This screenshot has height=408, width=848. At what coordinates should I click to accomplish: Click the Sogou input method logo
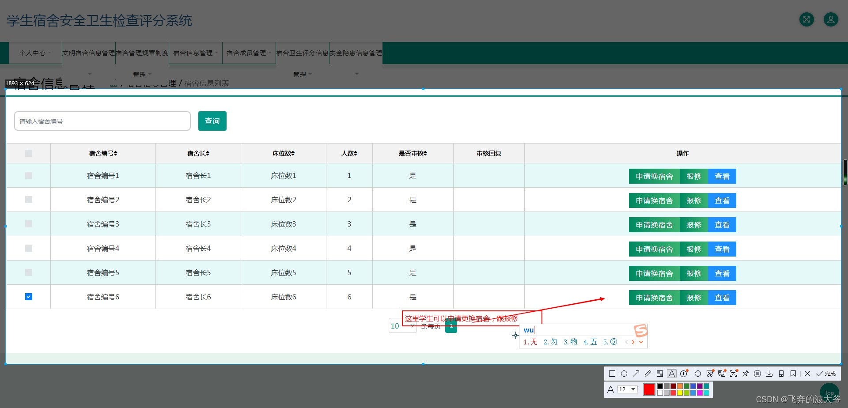(x=640, y=330)
